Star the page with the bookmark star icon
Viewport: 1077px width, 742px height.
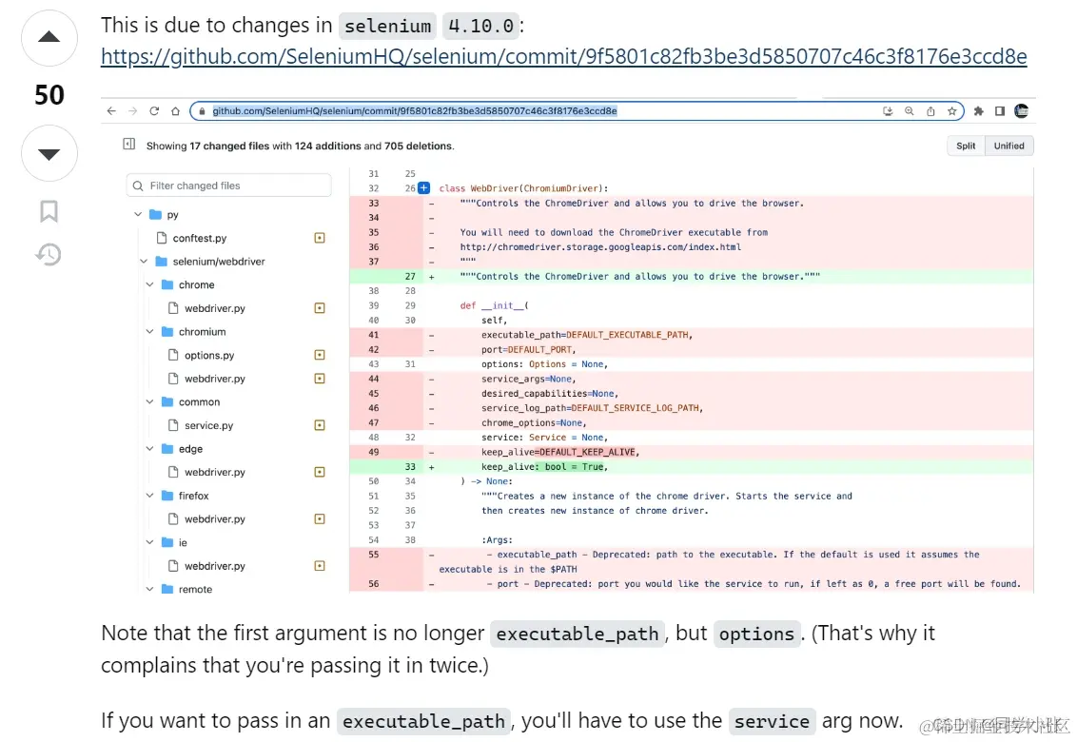pyautogui.click(x=952, y=110)
